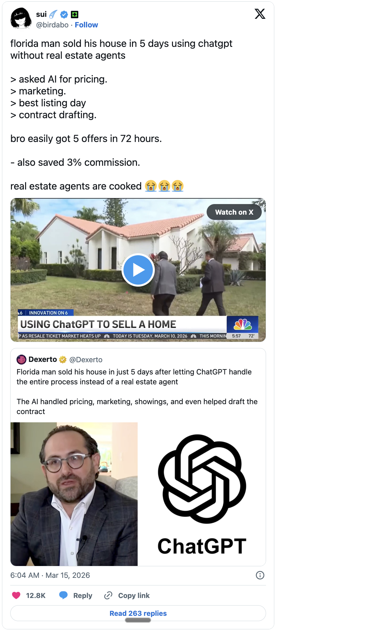This screenshot has width=371, height=632.
Task: Open the quoted Dexerto tweet text
Action: 137,392
